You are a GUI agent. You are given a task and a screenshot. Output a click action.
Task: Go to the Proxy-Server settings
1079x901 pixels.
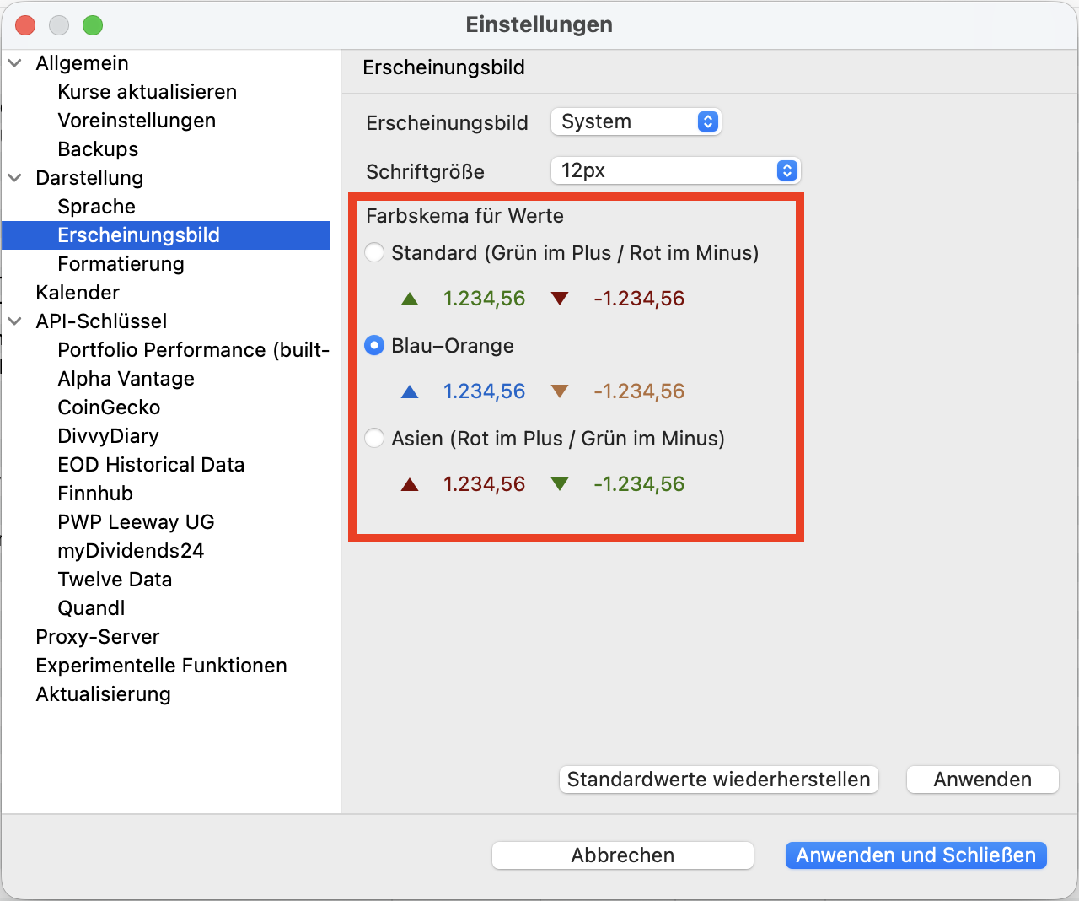pyautogui.click(x=97, y=637)
